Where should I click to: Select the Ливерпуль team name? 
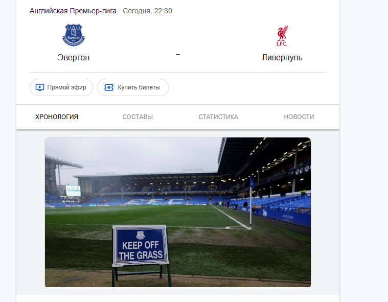[282, 57]
